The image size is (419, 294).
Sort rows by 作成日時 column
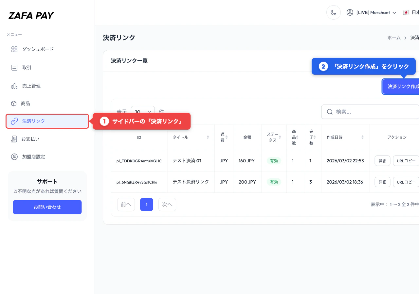tap(362, 137)
